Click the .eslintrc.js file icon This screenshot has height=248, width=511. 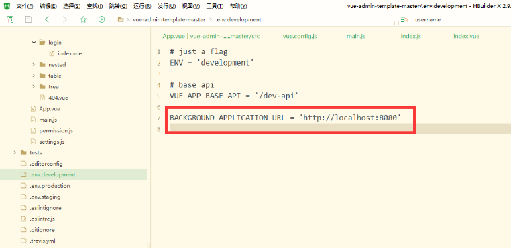click(23, 219)
